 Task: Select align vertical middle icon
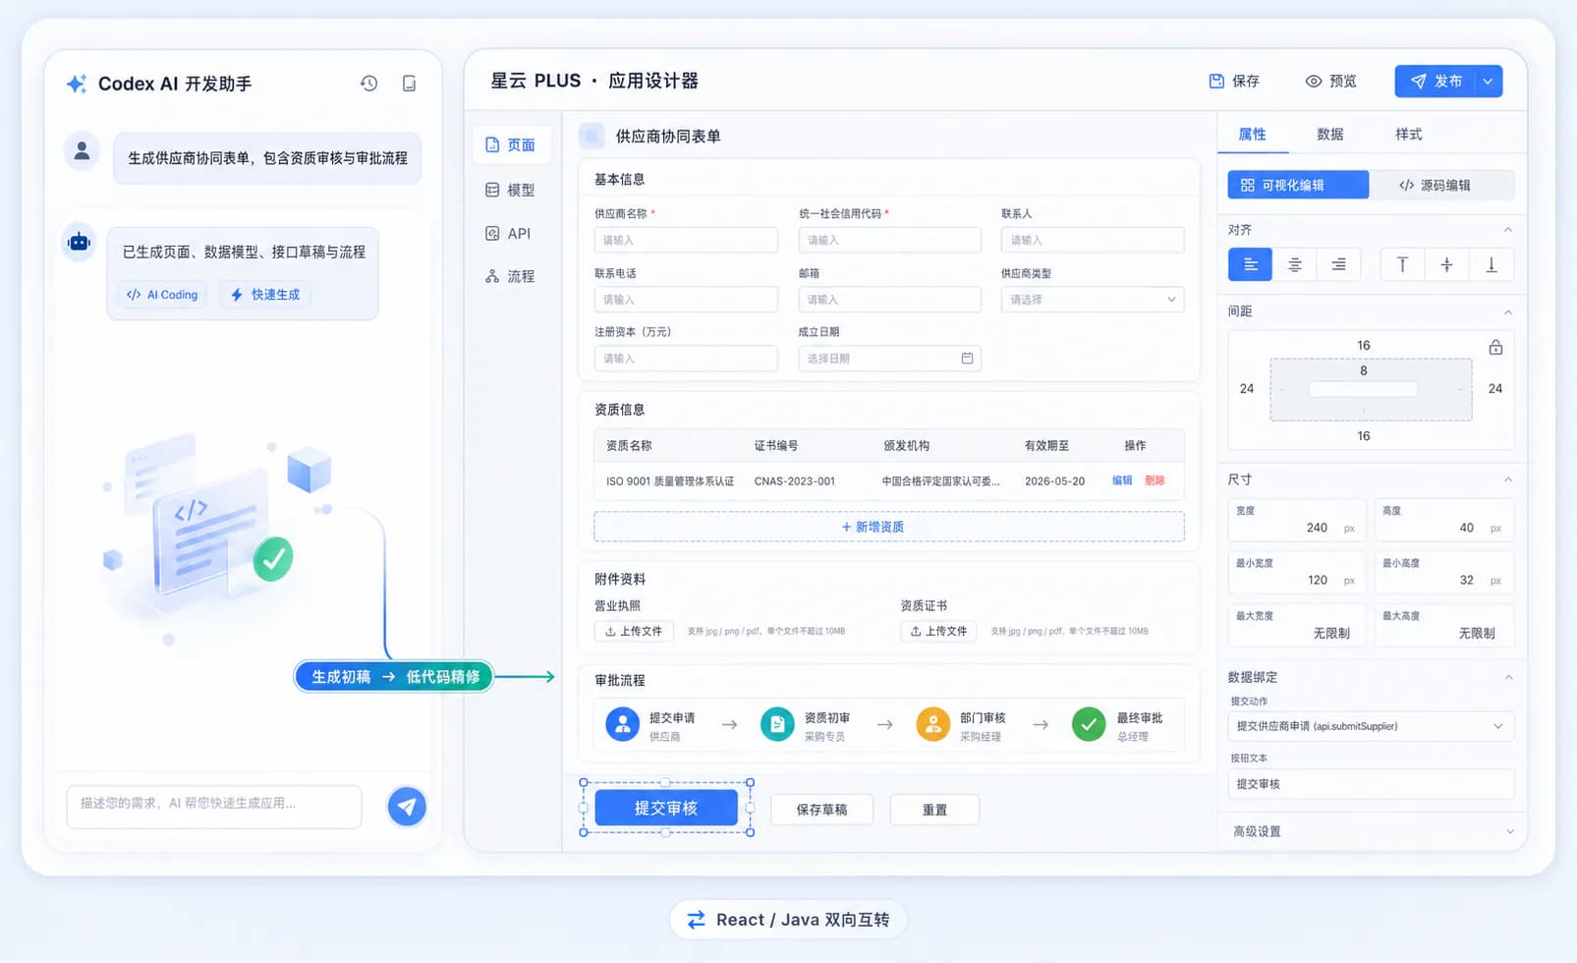1446,264
